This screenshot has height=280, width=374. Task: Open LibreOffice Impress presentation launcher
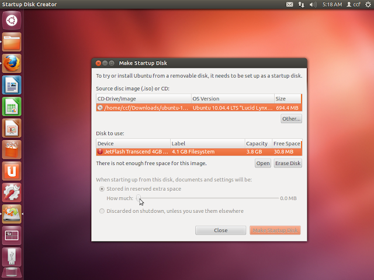(12, 128)
